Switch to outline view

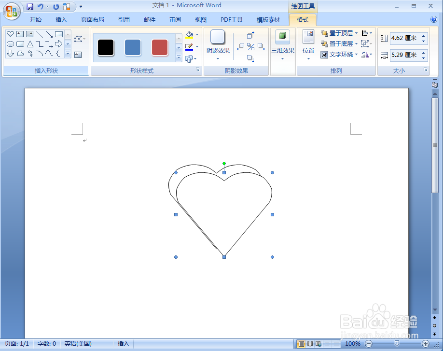328,344
